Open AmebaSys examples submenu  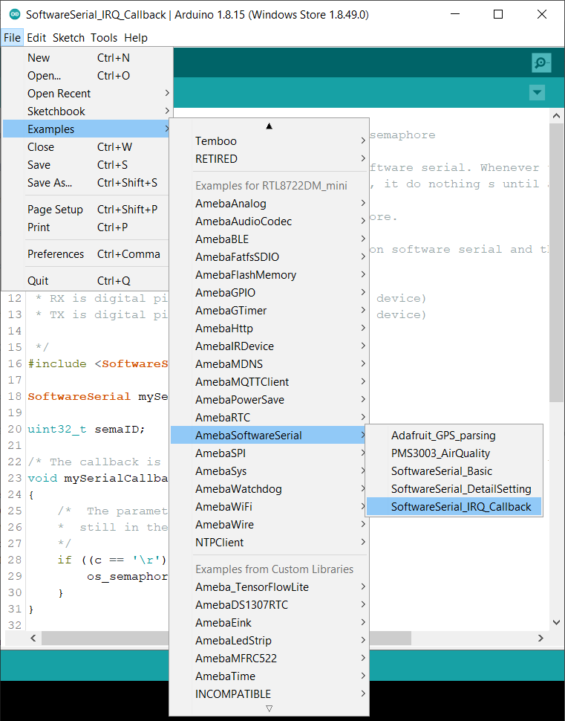click(x=270, y=471)
